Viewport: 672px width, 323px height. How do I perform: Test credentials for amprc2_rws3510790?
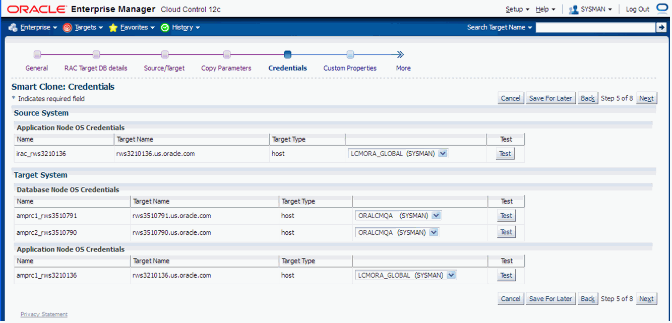(506, 232)
